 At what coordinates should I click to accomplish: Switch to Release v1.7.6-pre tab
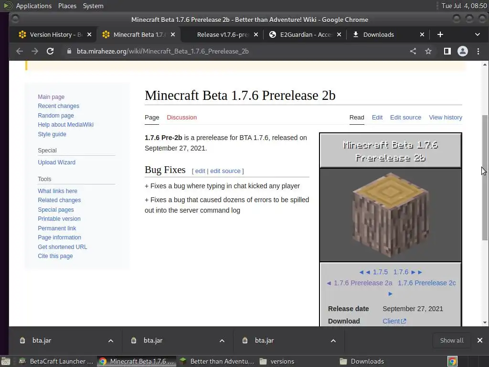click(223, 34)
